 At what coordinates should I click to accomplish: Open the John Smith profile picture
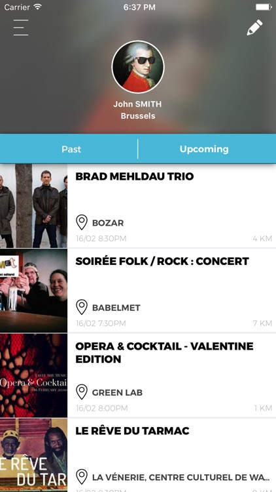138,67
